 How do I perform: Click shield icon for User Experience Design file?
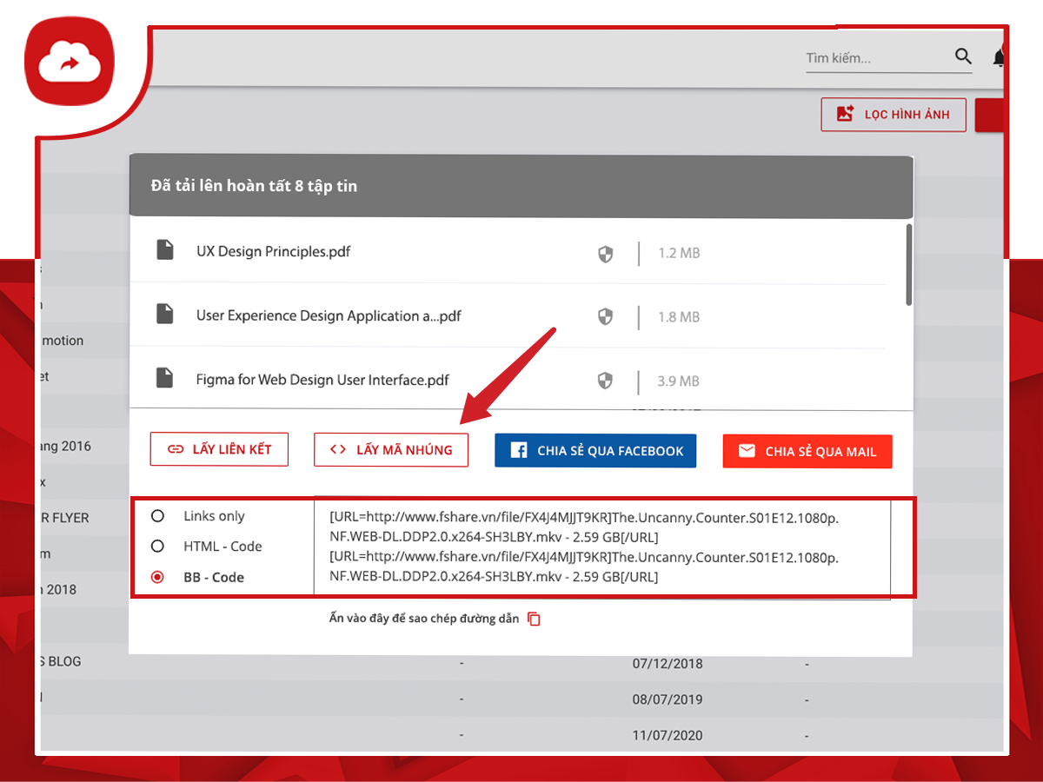click(x=606, y=317)
